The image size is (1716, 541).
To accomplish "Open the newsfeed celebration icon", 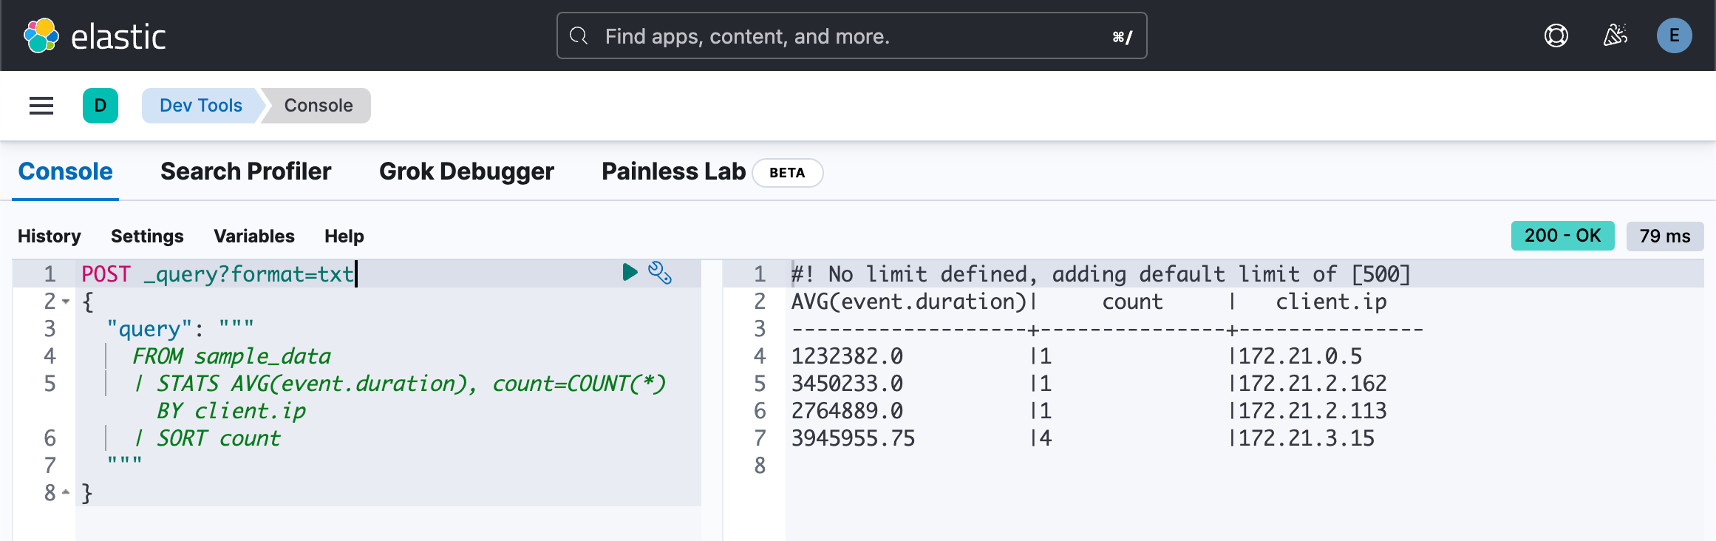I will click(x=1615, y=35).
